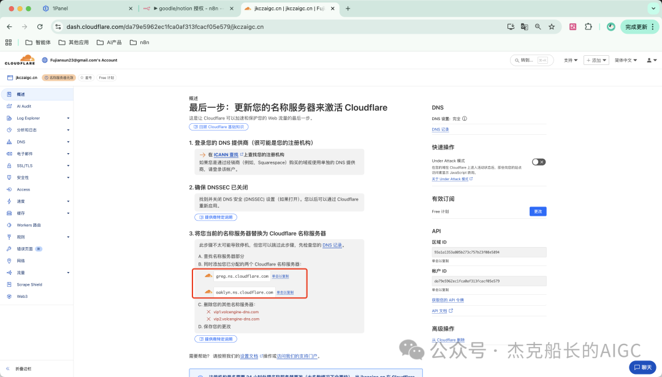This screenshot has width=662, height=377.
Task: Toggle Under Attack mode switch
Action: pos(539,162)
